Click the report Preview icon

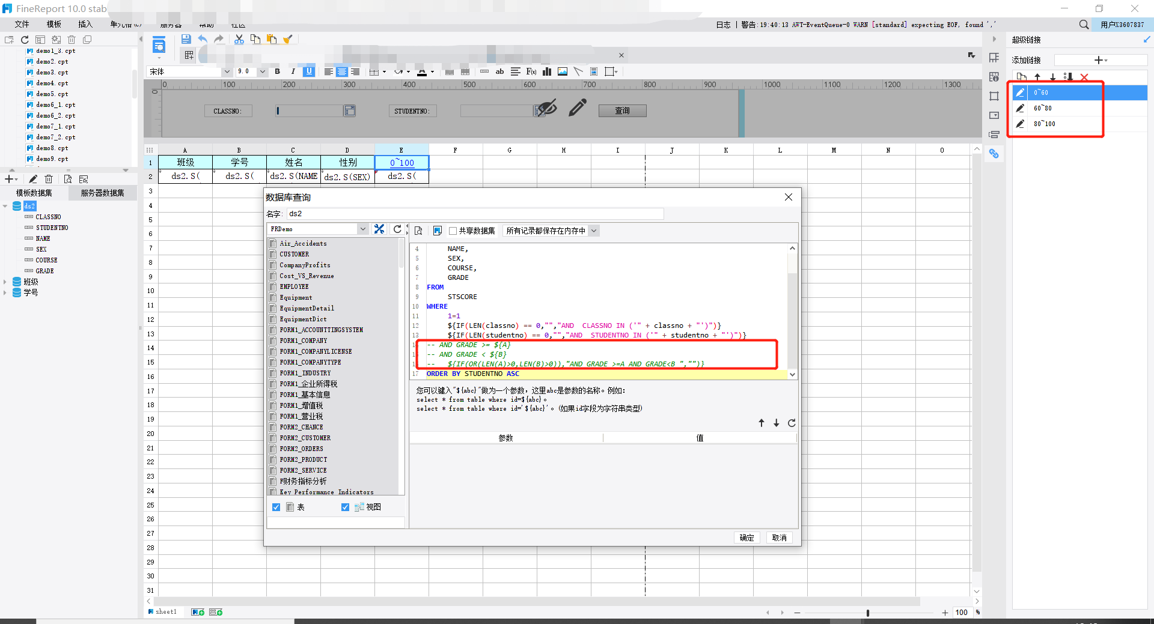pos(159,46)
